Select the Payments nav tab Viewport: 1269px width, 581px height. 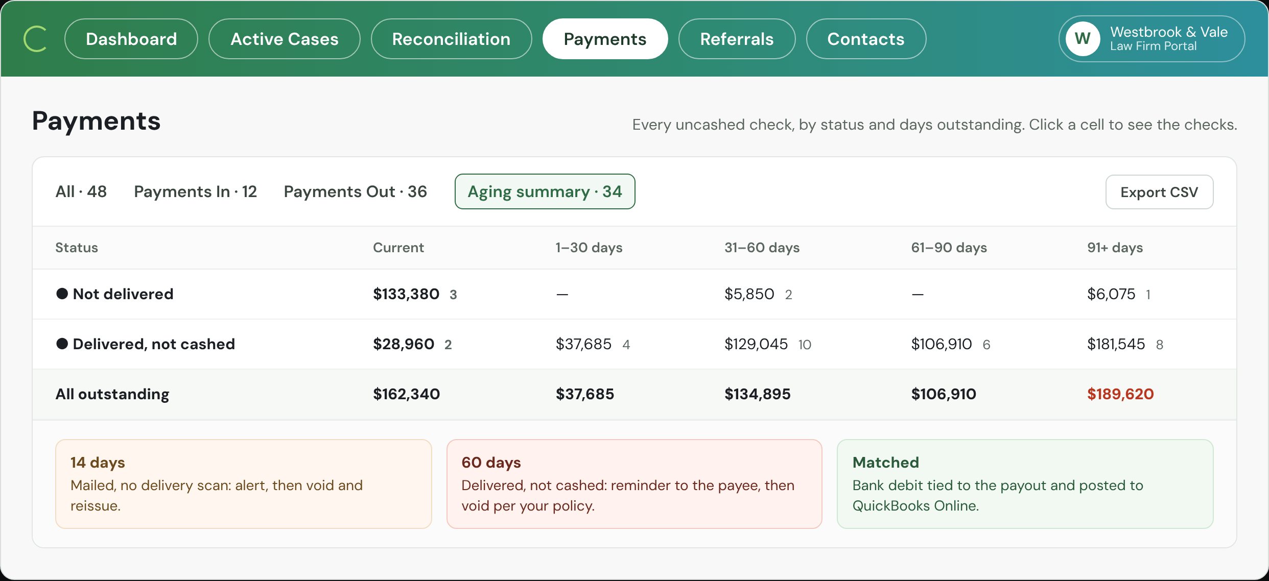click(605, 39)
